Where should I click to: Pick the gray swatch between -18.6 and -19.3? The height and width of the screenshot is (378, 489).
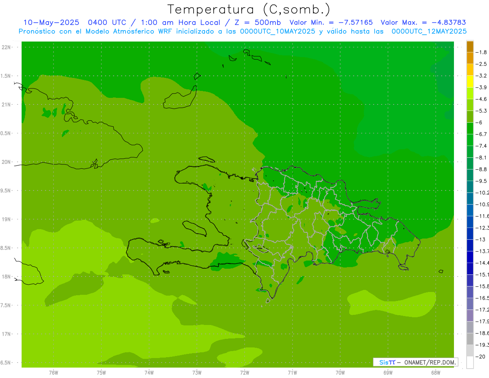click(470, 339)
